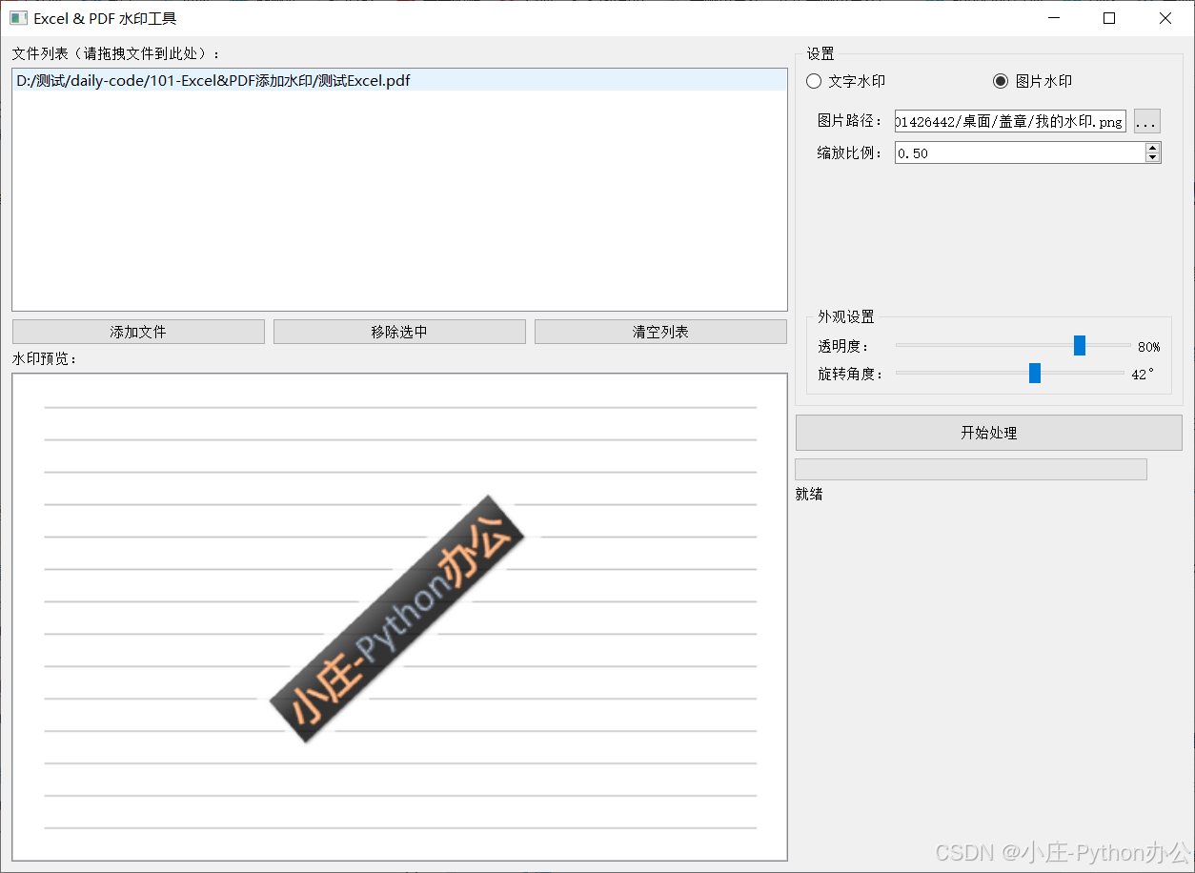
Task: Click the 旋转角度 slider handle
Action: 1035,373
